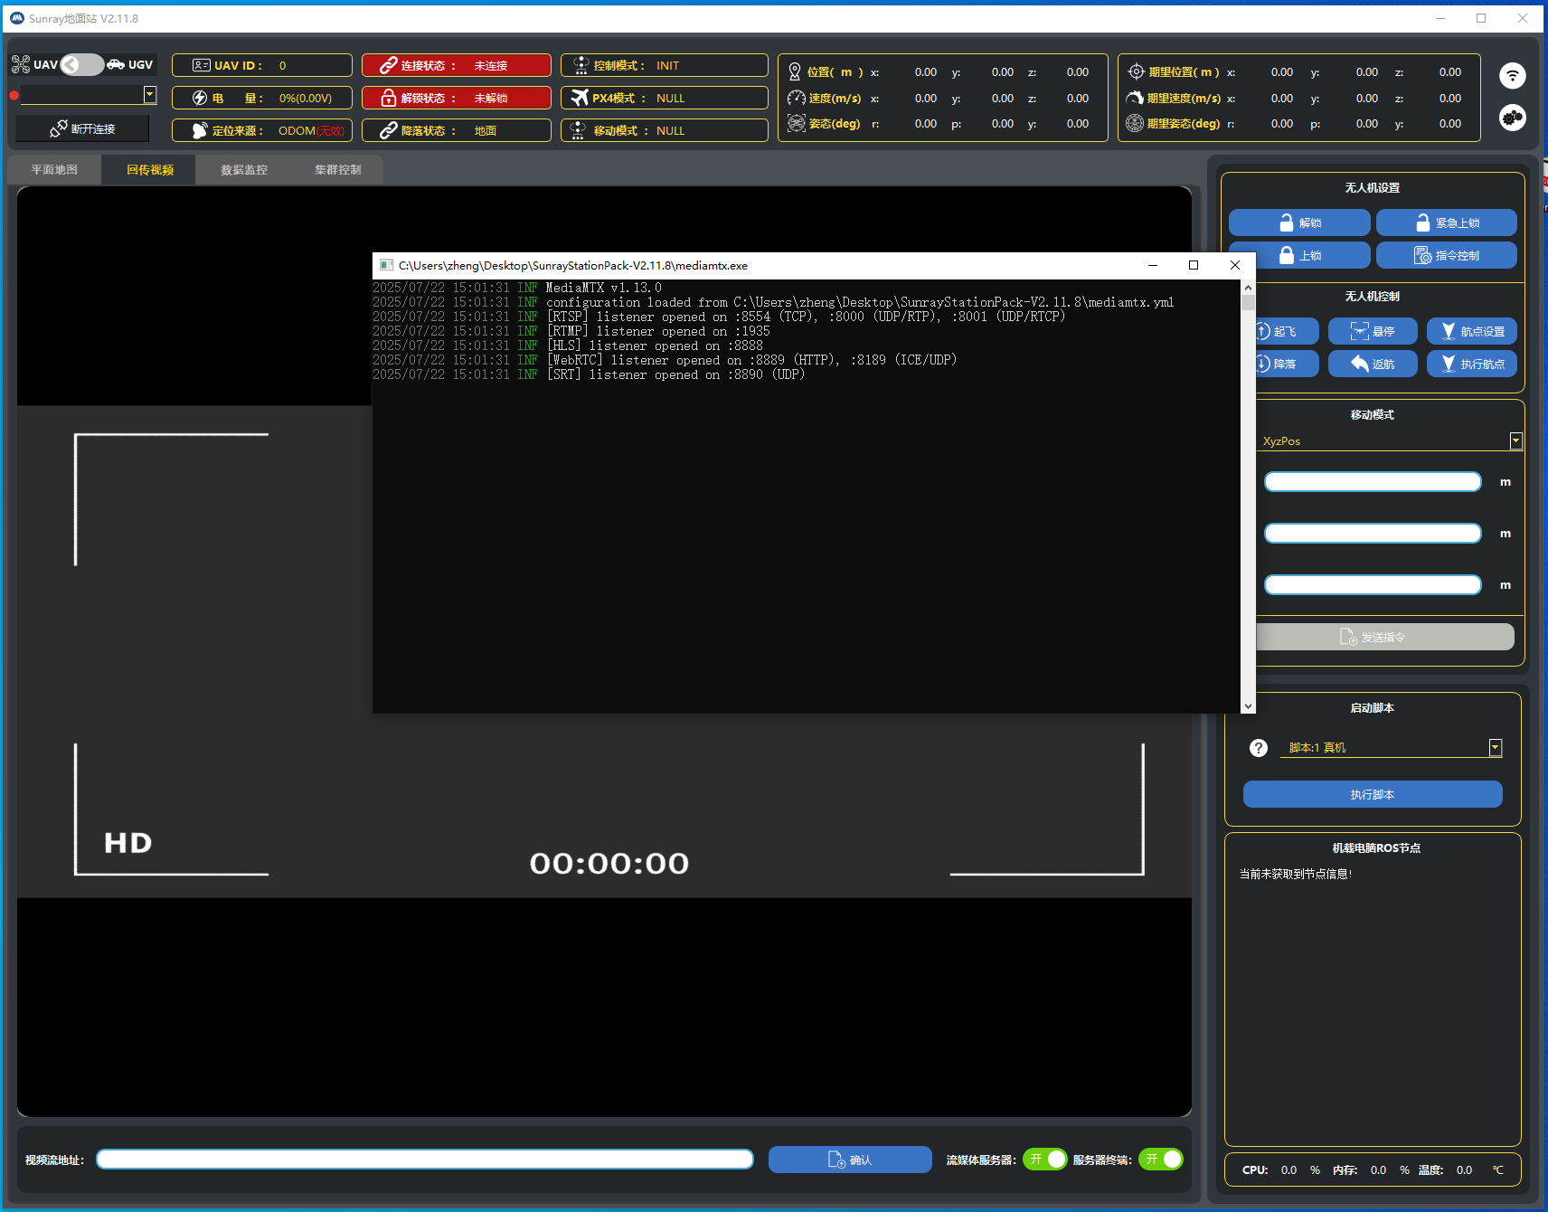Click 执行航点 execute waypoint button
This screenshot has height=1212, width=1548.
coord(1471,365)
